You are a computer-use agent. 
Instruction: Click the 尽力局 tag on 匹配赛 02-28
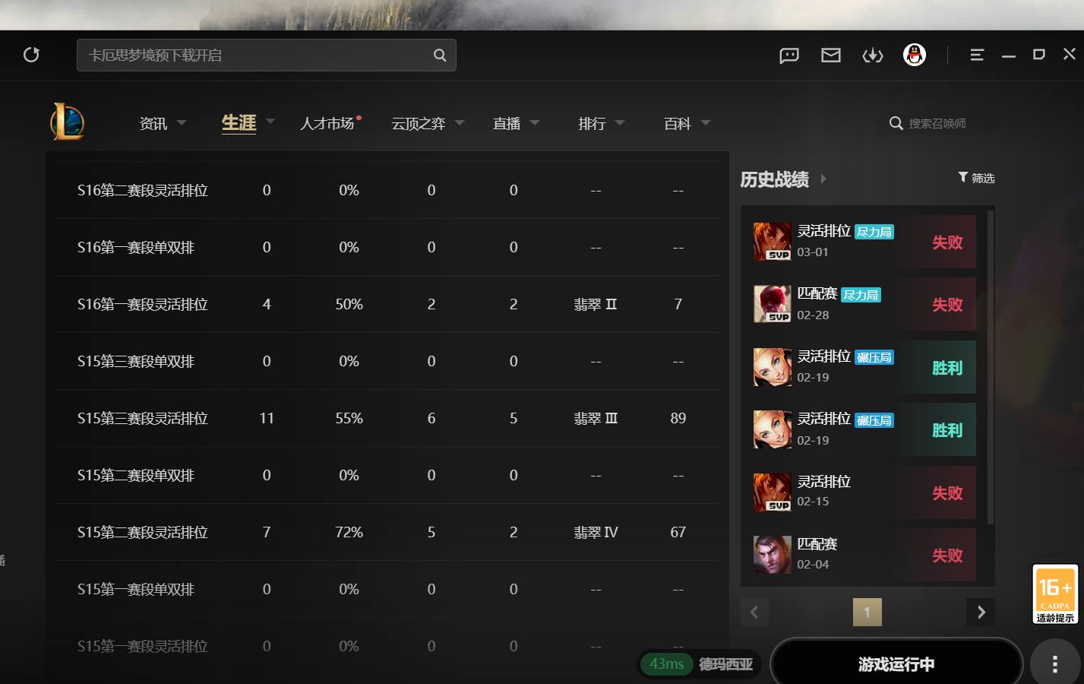point(861,295)
